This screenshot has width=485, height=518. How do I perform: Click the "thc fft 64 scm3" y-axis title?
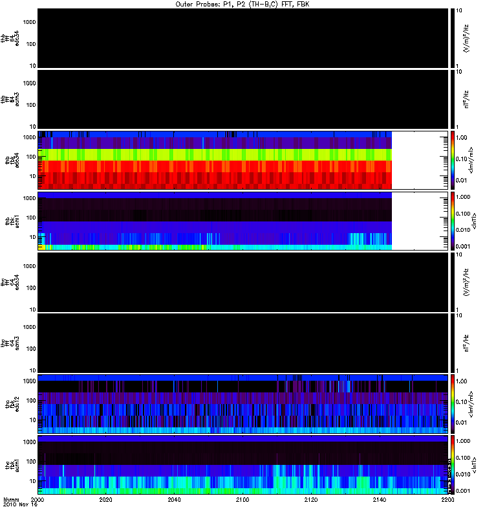tap(10, 343)
